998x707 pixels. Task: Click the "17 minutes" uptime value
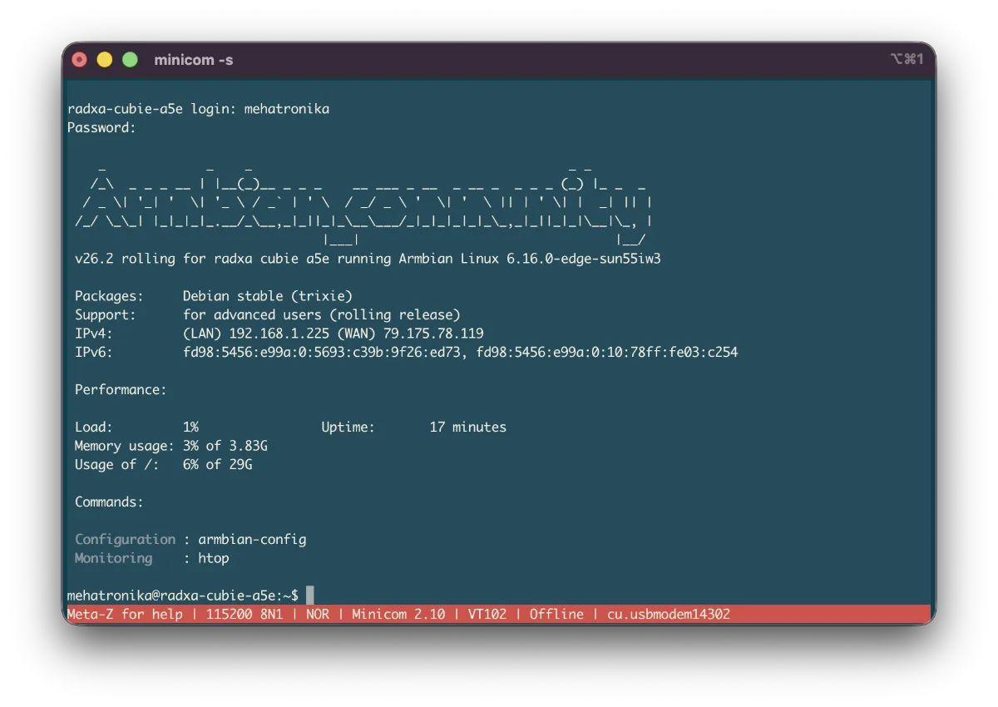(x=467, y=427)
